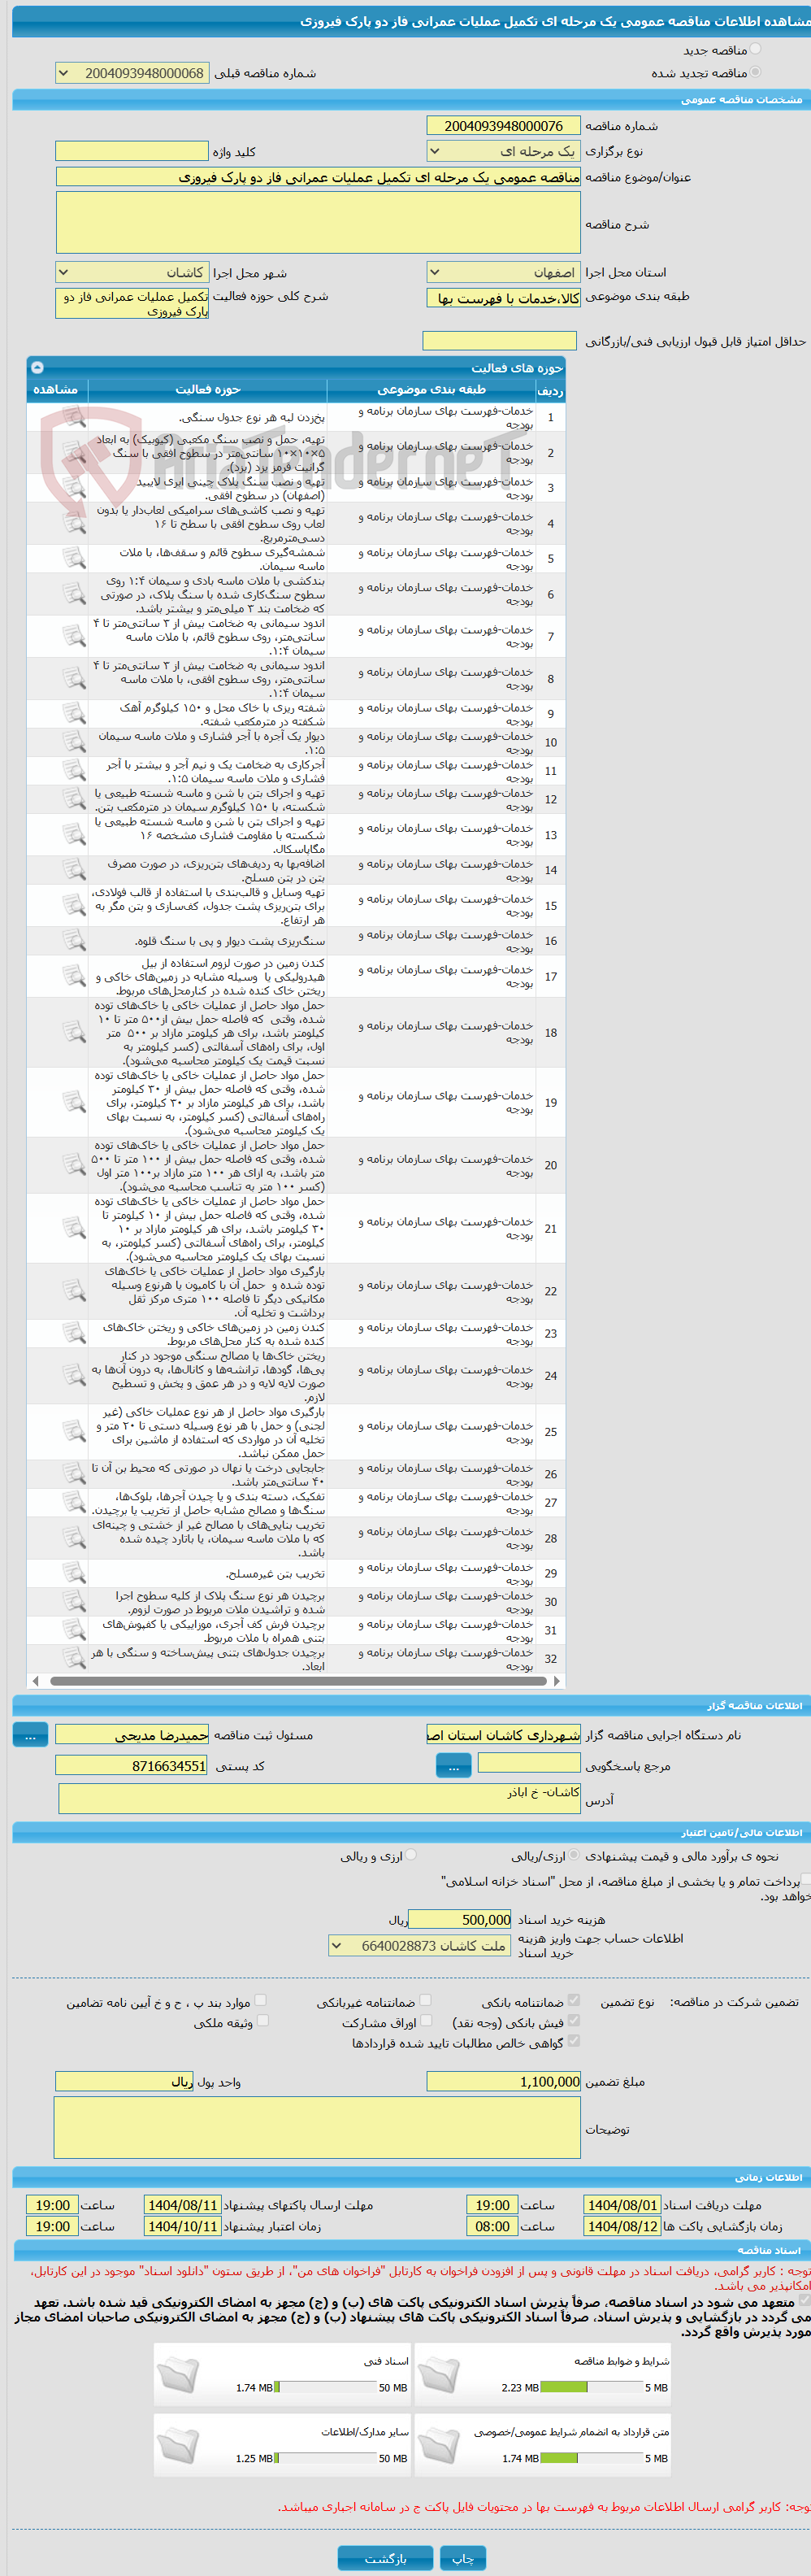Screen dimensions: 811x2576
Task: Open the نوع برگزاری dropdown
Action: tap(503, 151)
